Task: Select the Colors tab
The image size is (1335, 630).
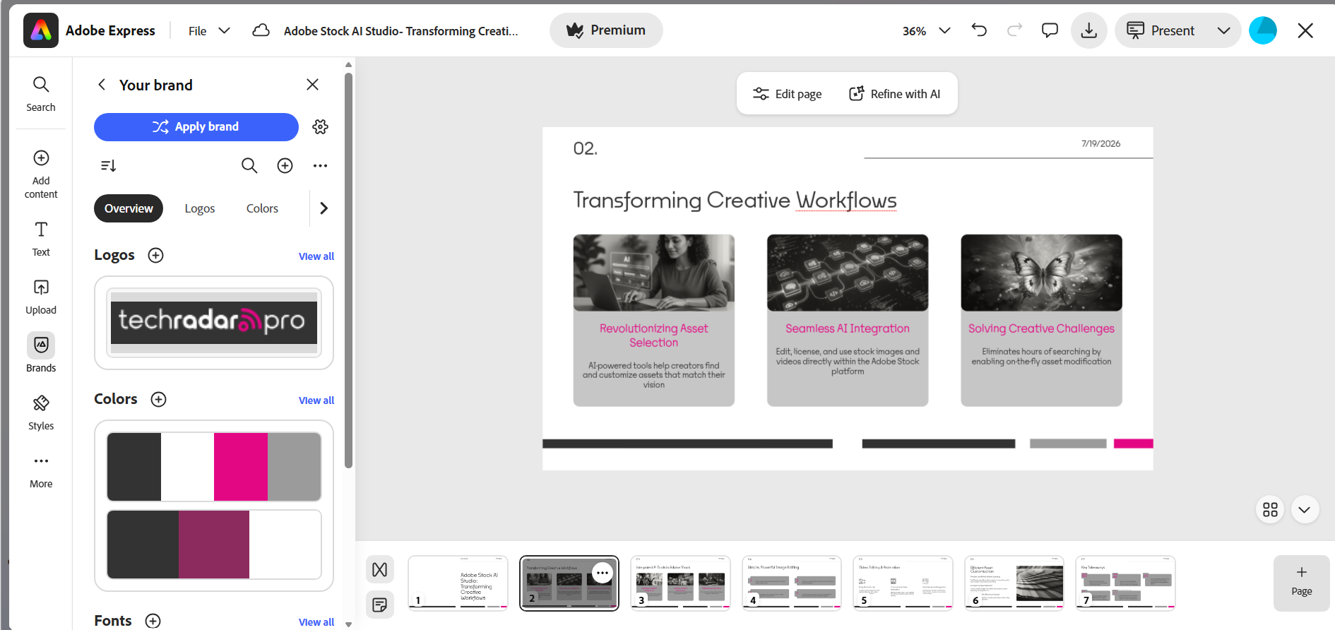Action: tap(262, 208)
